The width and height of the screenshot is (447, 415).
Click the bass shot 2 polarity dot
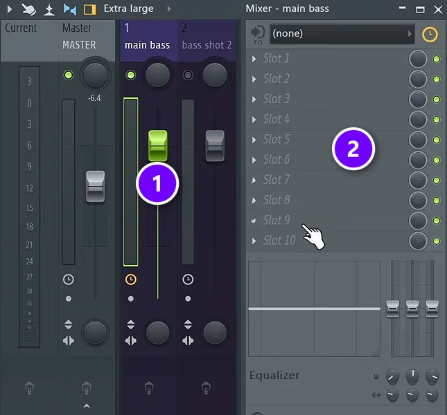[x=188, y=299]
